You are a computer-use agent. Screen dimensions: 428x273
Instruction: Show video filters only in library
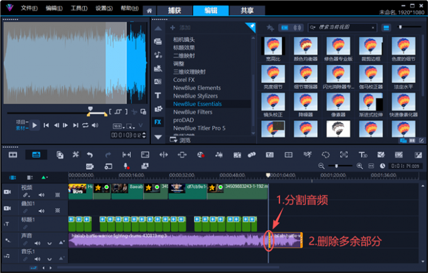click(284, 28)
